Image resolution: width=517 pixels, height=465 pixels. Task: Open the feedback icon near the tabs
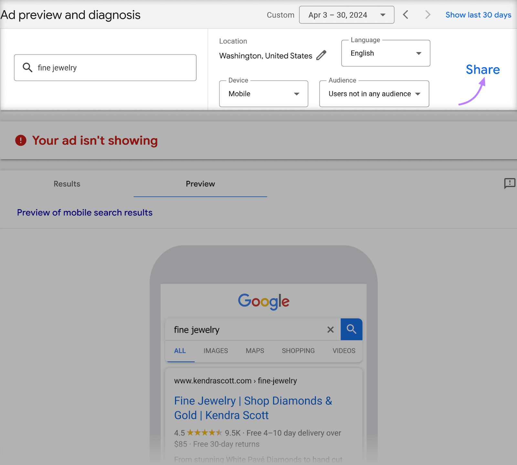(510, 183)
